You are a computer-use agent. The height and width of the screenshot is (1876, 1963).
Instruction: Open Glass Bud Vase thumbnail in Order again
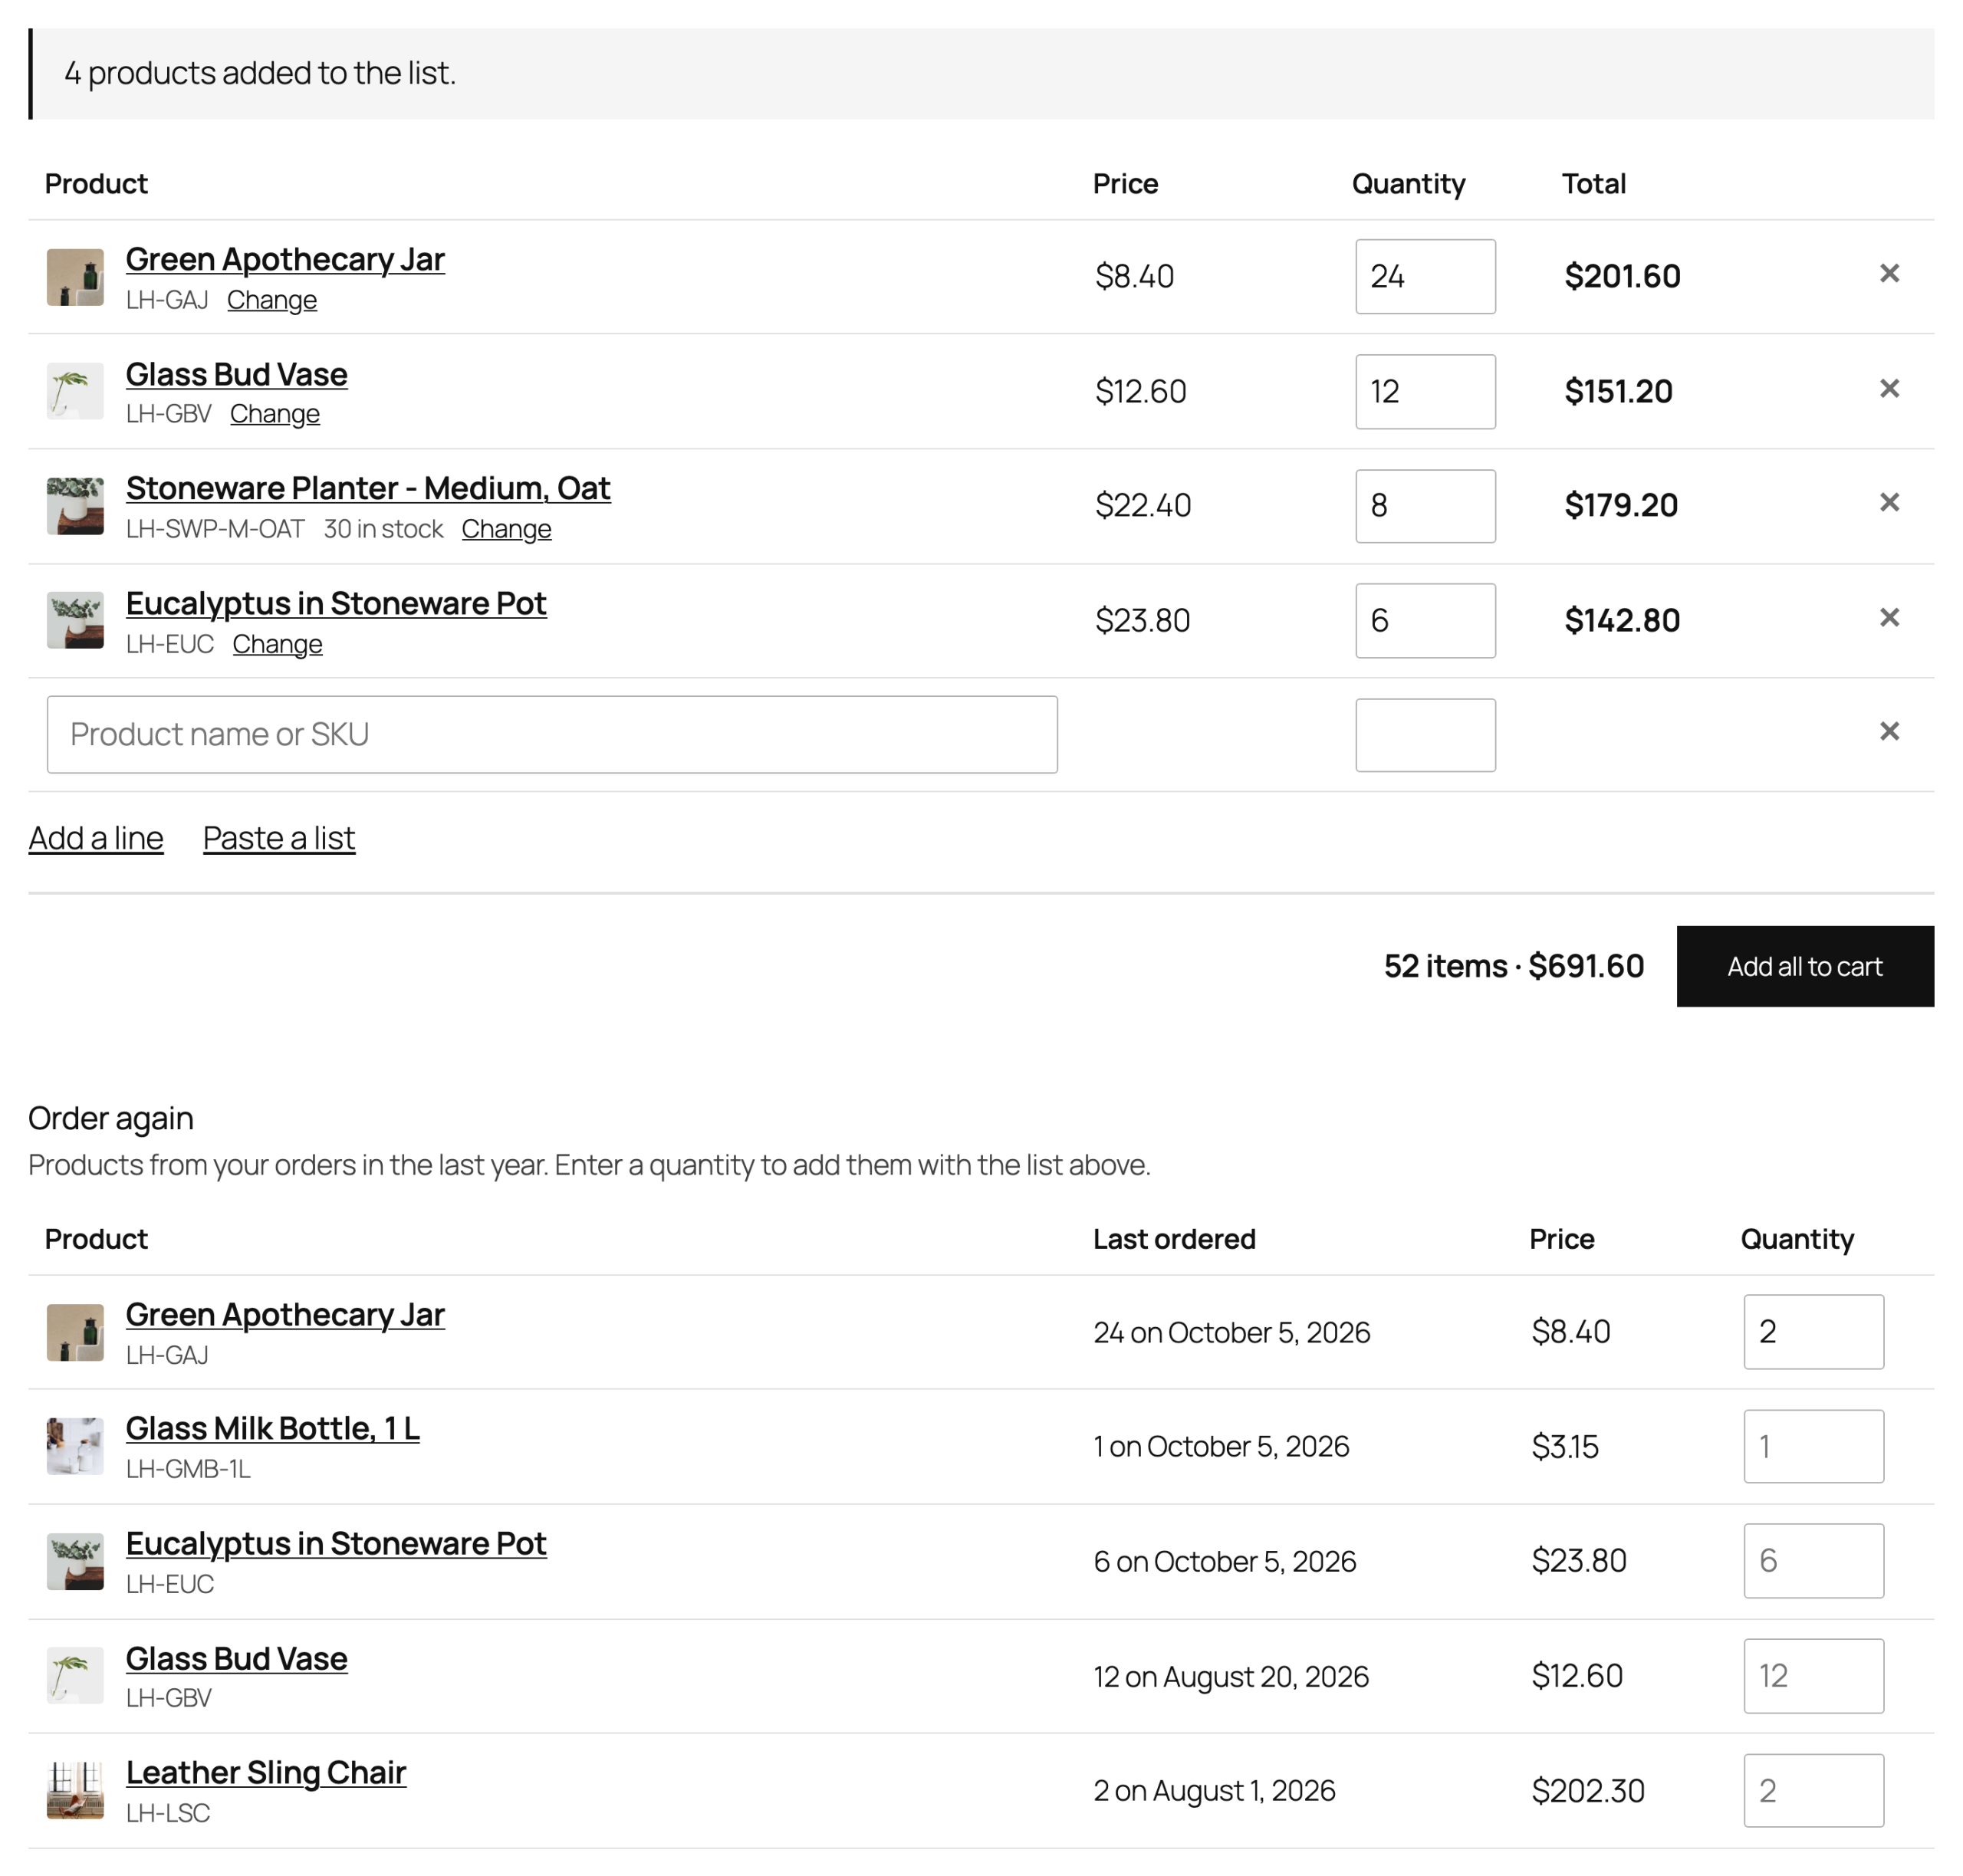(75, 1675)
